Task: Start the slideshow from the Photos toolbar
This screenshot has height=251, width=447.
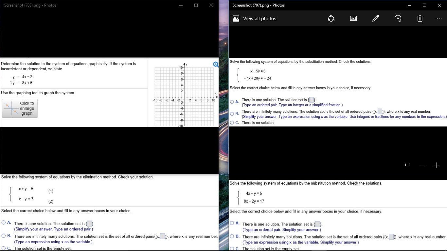Action: 353,19
